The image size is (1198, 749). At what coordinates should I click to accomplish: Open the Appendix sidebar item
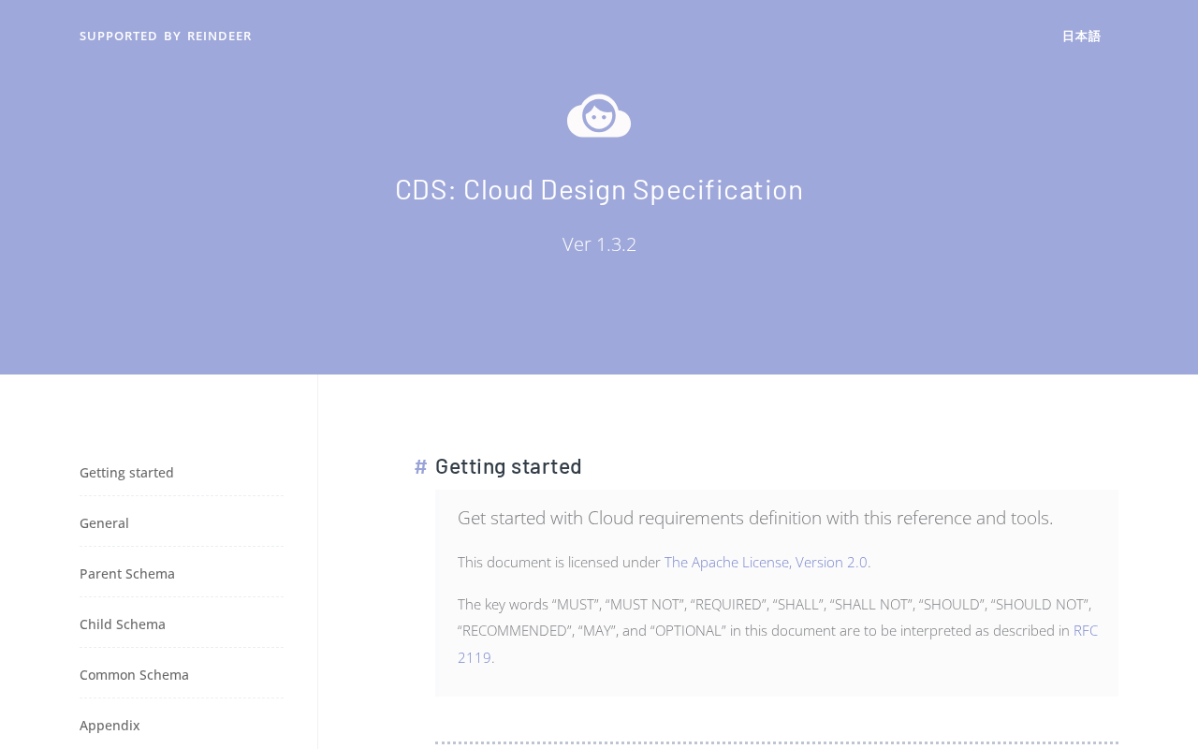pos(110,726)
